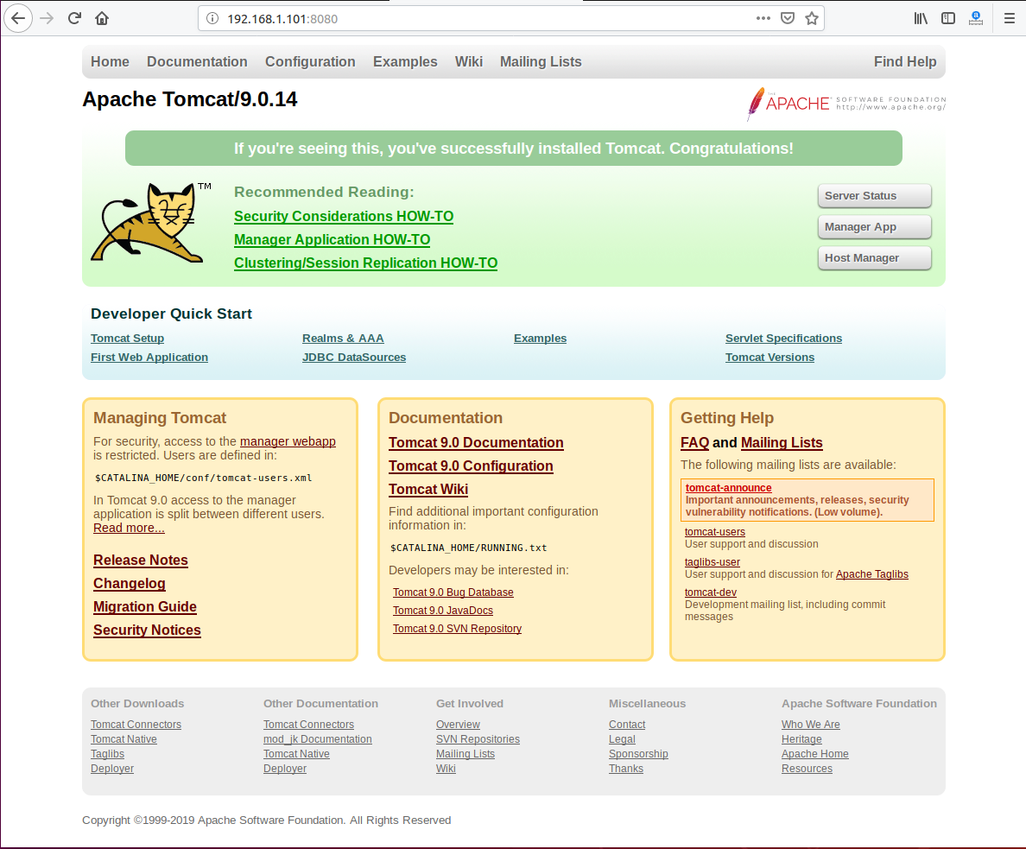This screenshot has width=1026, height=849.
Task: Bookmark this page with the star icon
Action: [x=812, y=18]
